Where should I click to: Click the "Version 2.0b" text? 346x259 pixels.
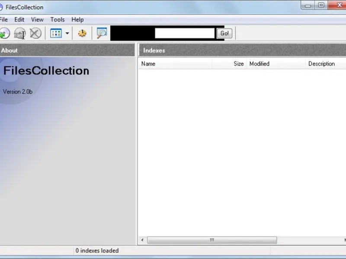pos(18,92)
